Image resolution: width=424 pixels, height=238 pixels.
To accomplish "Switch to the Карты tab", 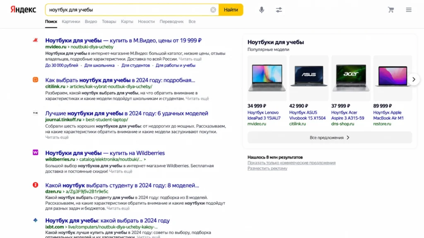I will [127, 21].
